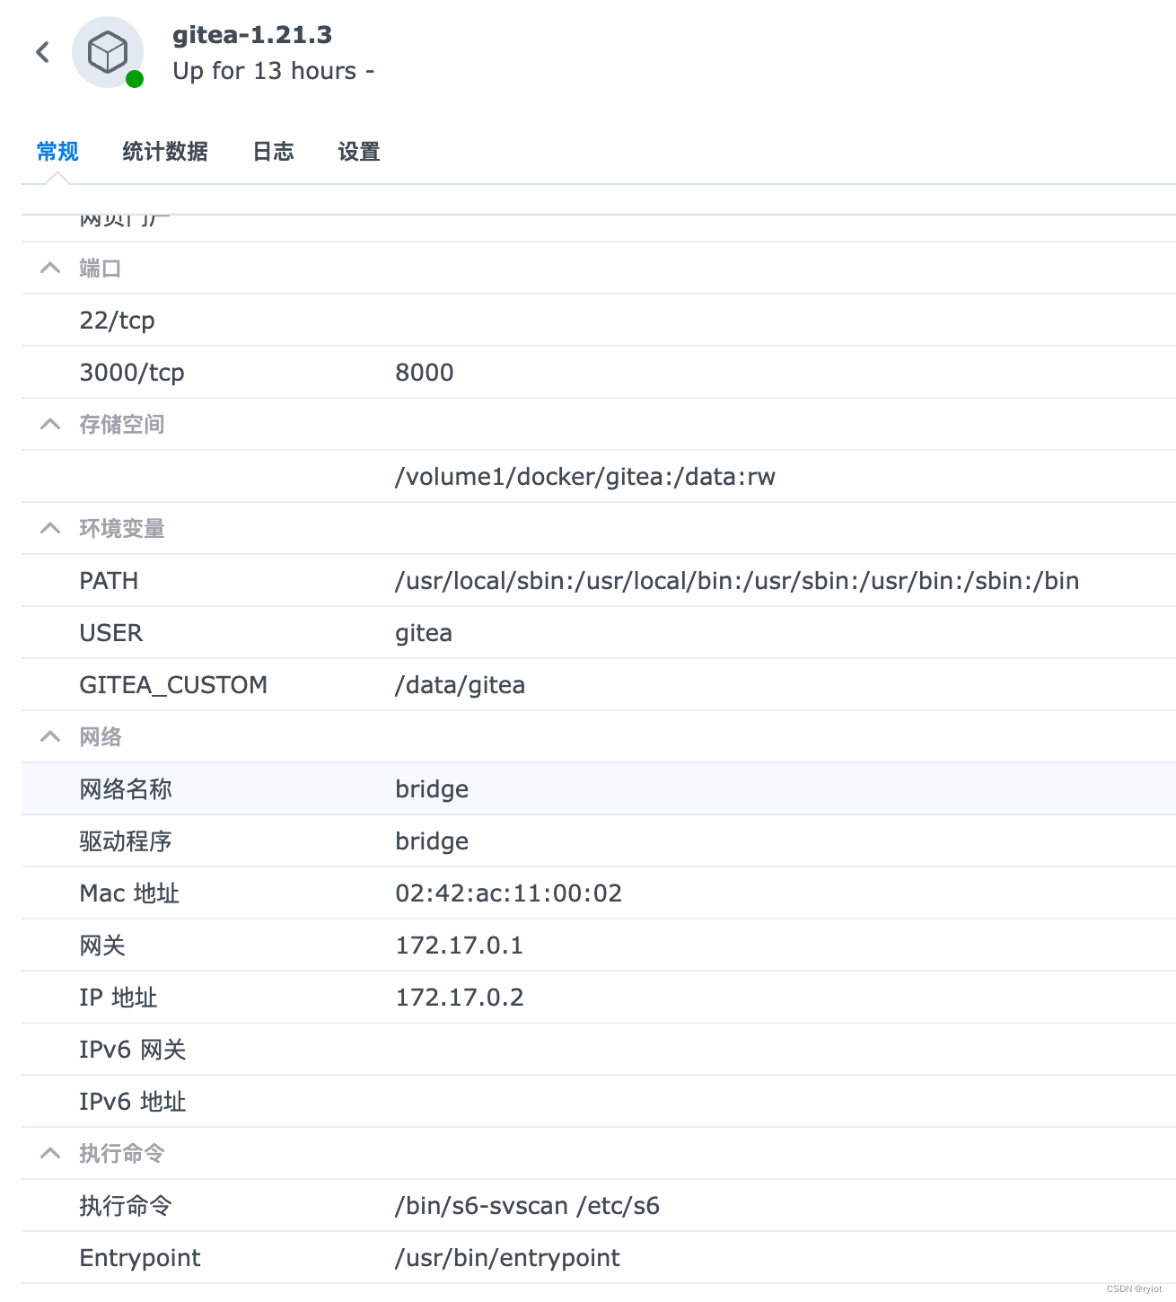Select the command /bin/s6-svscan /etc/s6
Image resolution: width=1176 pixels, height=1302 pixels.
528,1206
